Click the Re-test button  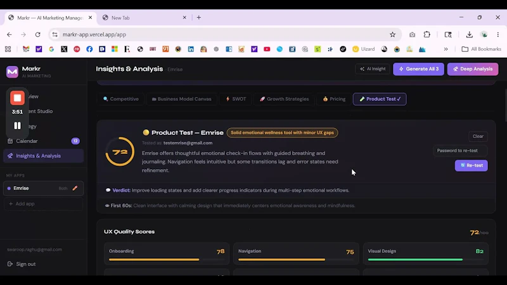[471, 165]
